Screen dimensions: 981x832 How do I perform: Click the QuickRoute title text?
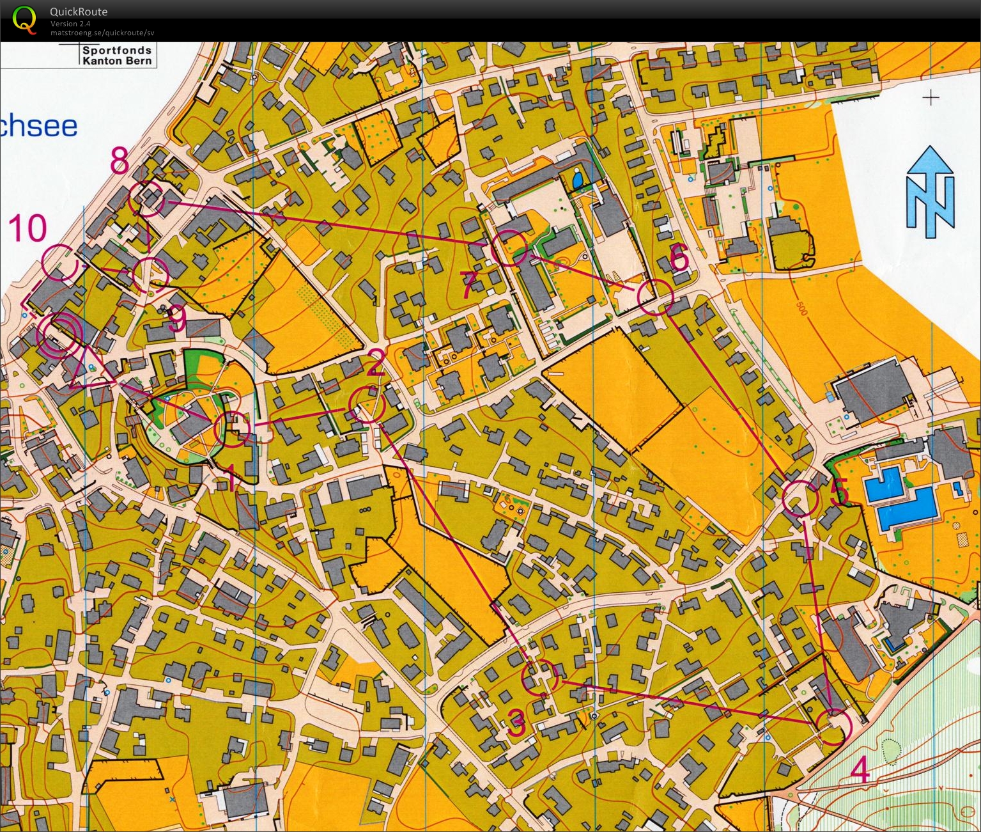click(x=79, y=12)
